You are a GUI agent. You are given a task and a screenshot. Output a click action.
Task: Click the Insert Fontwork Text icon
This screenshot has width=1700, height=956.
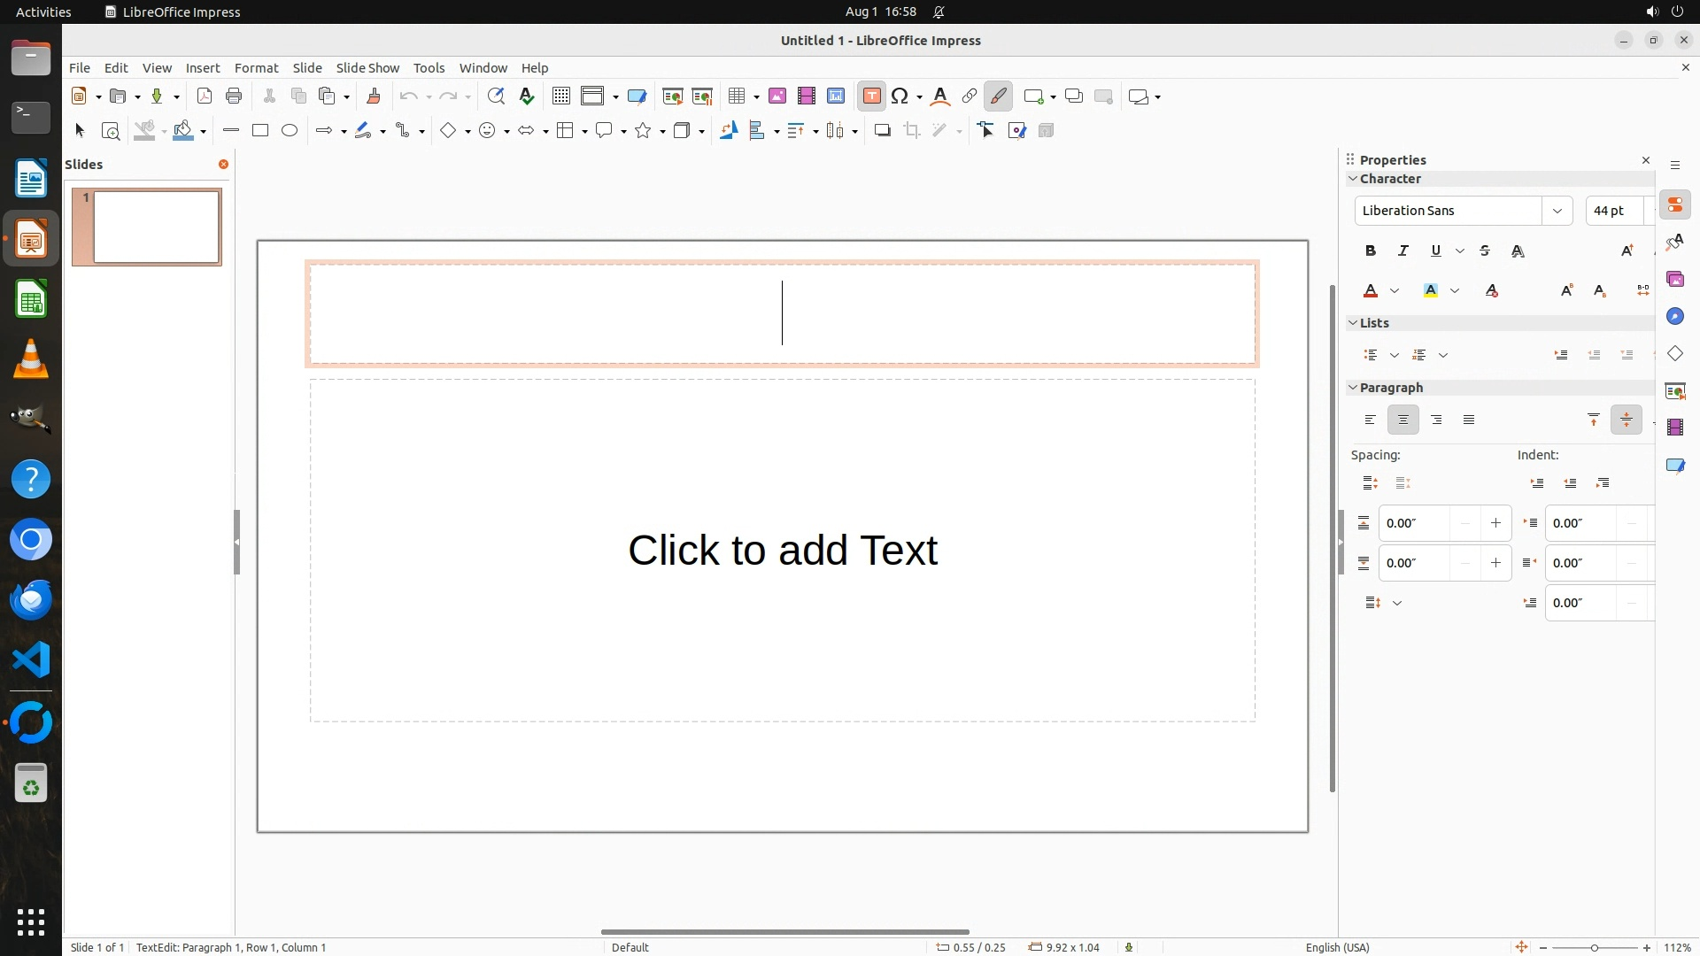click(x=940, y=96)
